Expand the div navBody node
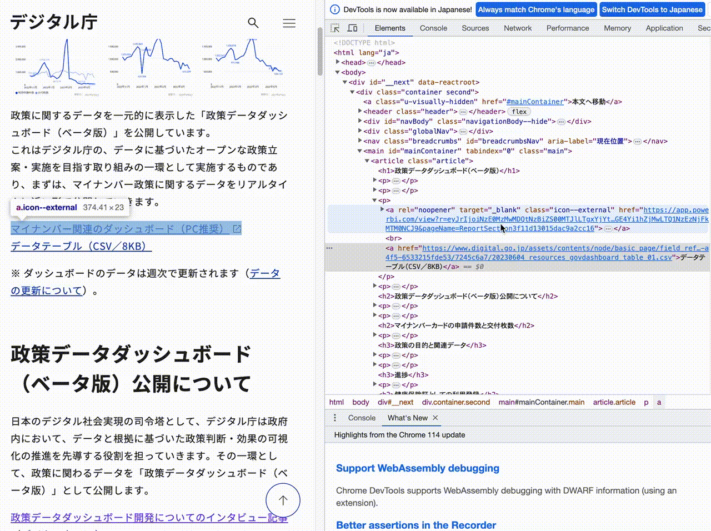Image resolution: width=711 pixels, height=531 pixels. [360, 121]
